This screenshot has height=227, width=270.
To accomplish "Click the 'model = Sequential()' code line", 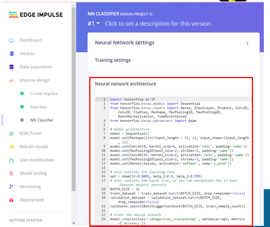I will coord(129,133).
